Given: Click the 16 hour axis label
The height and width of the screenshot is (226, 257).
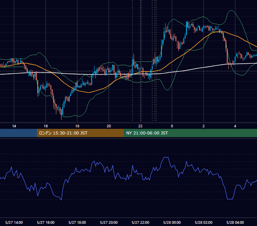Looking at the screenshot, I should coord(46,126).
